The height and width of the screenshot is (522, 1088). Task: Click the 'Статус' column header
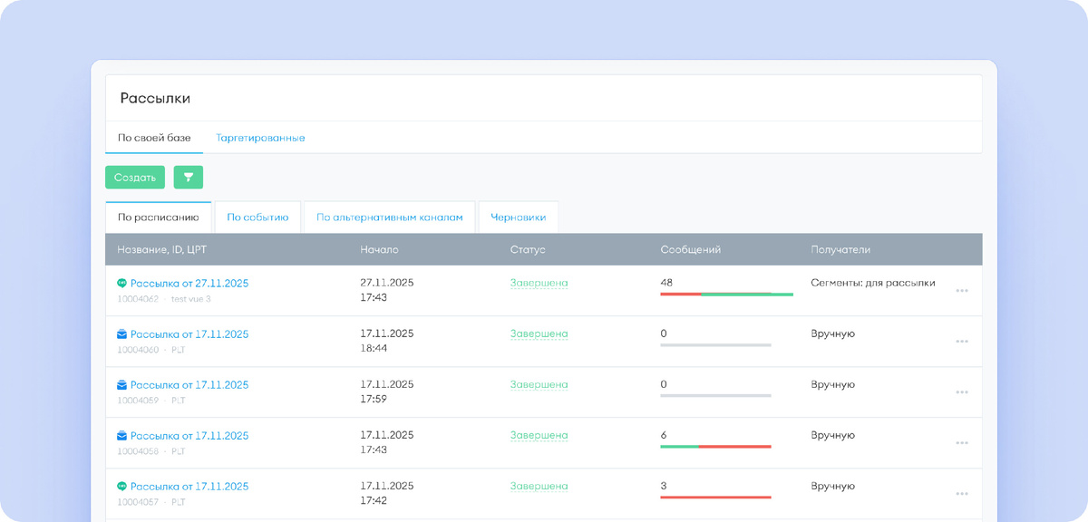528,249
